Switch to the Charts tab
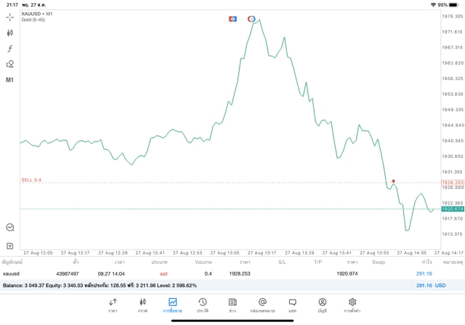 142,305
